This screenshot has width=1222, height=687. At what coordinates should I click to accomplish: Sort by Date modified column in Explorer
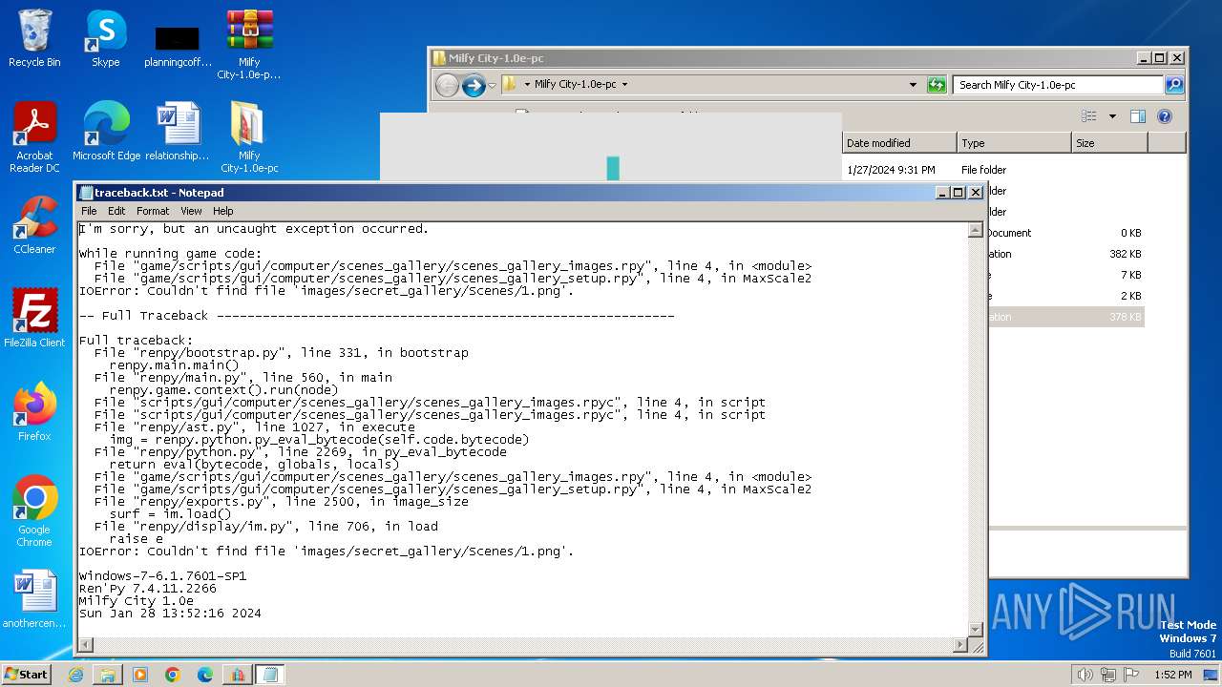899,143
